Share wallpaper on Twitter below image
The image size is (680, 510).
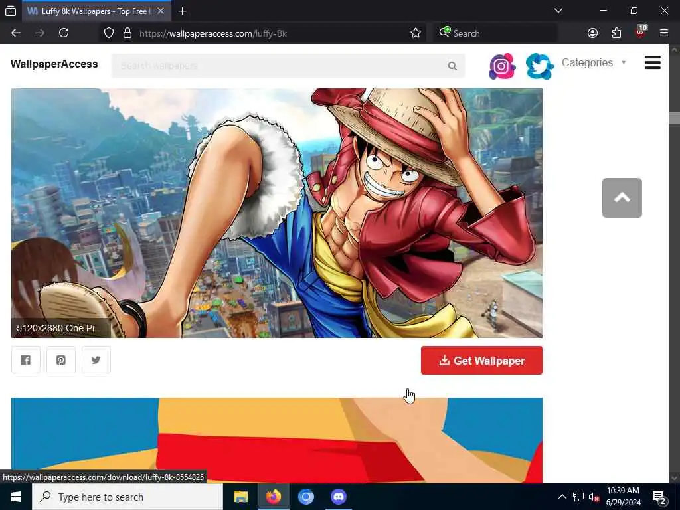pos(96,360)
